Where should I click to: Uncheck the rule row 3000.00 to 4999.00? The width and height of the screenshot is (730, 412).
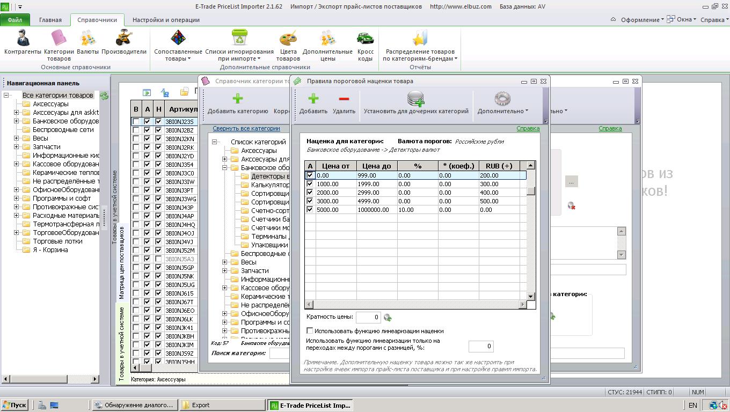pyautogui.click(x=310, y=201)
